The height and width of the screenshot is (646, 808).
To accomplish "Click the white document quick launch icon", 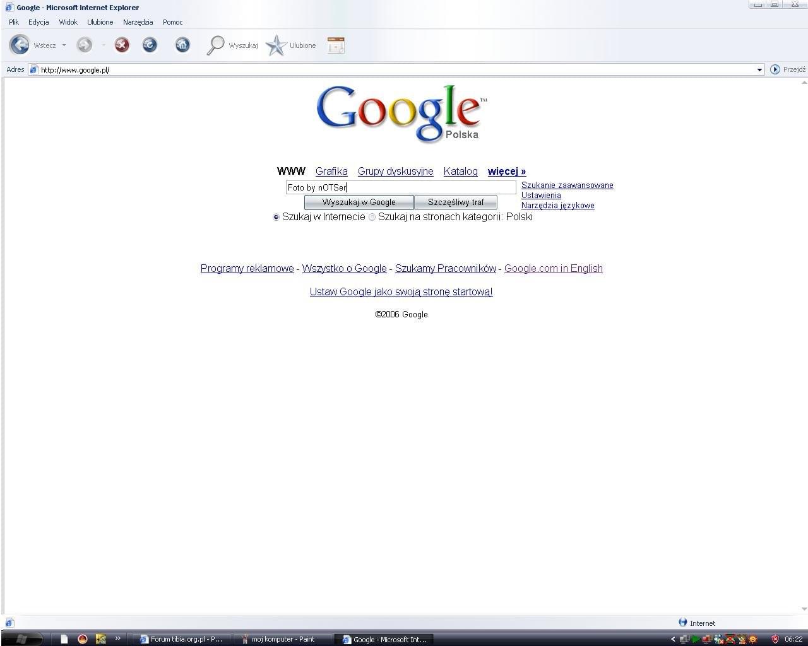I will (x=64, y=639).
